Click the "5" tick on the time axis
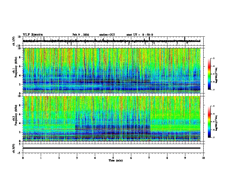 [113, 158]
